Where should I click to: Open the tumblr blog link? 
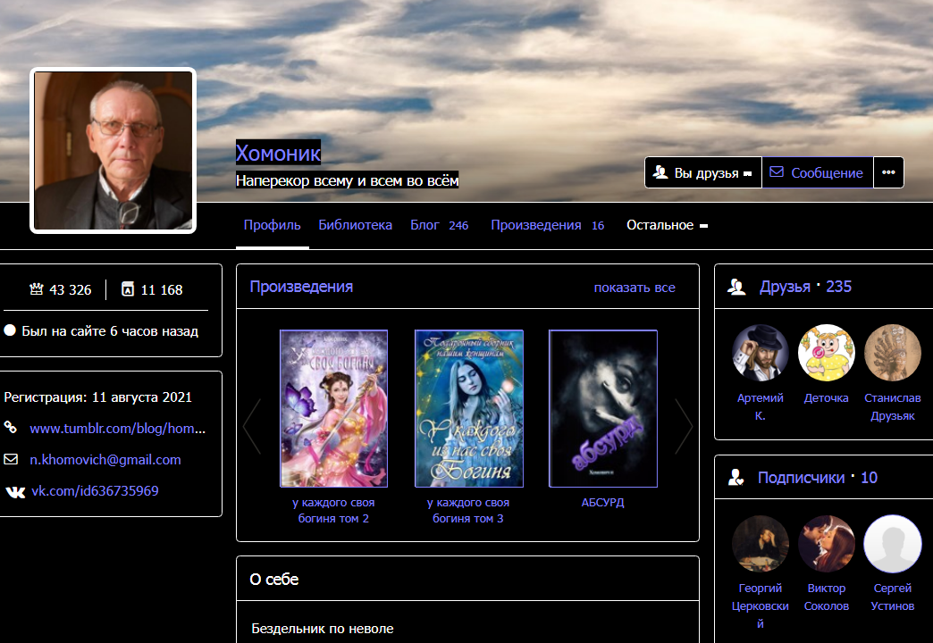pyautogui.click(x=117, y=429)
